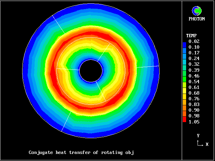
Task: Select green legend swatch beside 0.54
Action: tap(184, 82)
